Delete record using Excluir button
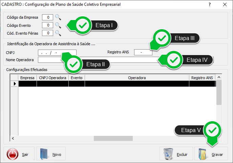The height and width of the screenshot is (163, 233). tap(176, 154)
